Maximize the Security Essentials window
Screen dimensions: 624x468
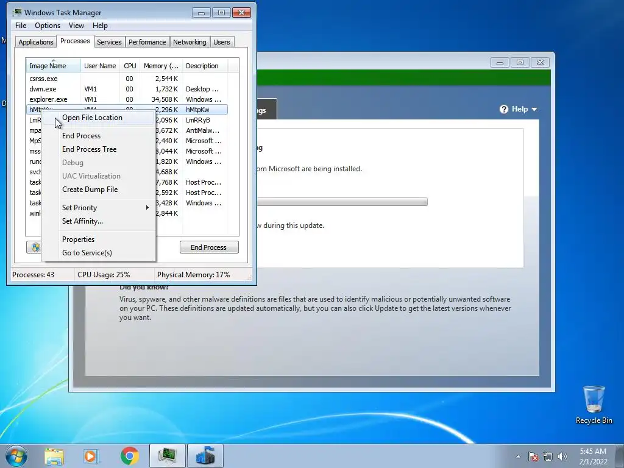pos(520,63)
